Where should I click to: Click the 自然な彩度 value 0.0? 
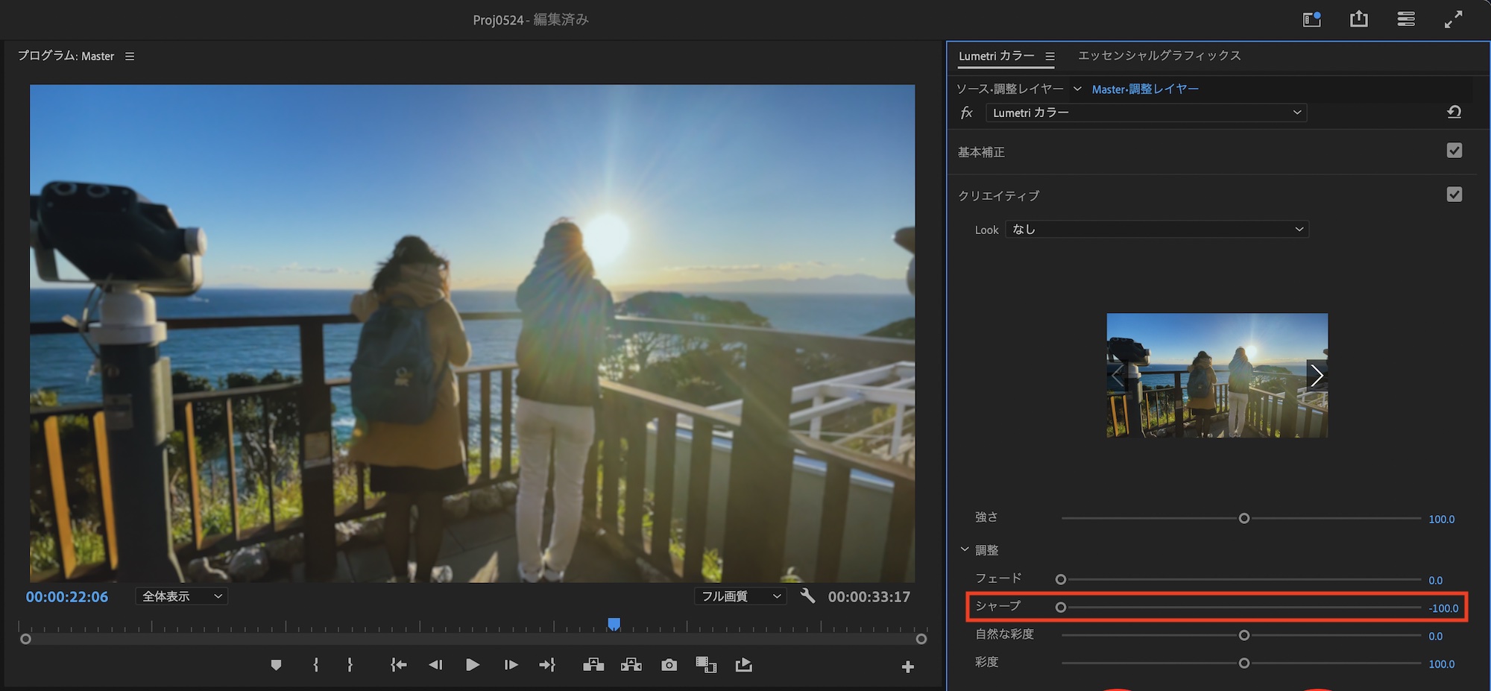1435,636
